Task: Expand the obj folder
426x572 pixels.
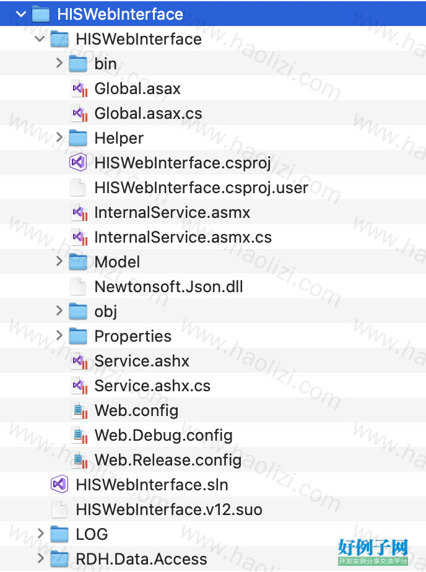Action: (59, 310)
